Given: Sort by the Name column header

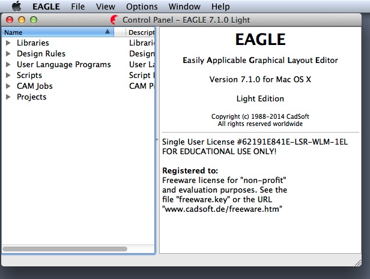Looking at the screenshot, I should 54,32.
